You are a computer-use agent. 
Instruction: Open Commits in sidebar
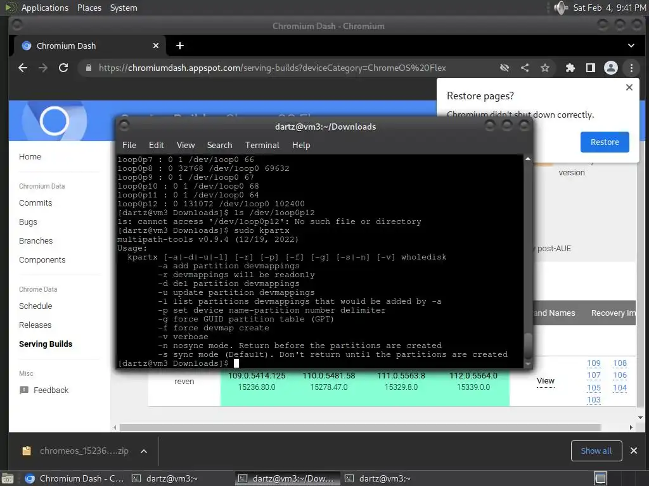35,203
